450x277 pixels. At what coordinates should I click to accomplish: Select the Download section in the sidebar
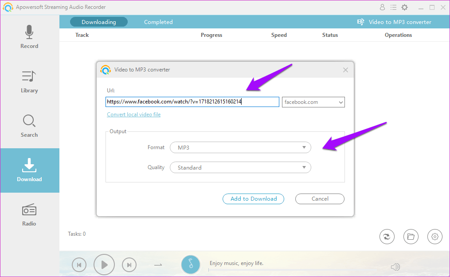point(29,170)
